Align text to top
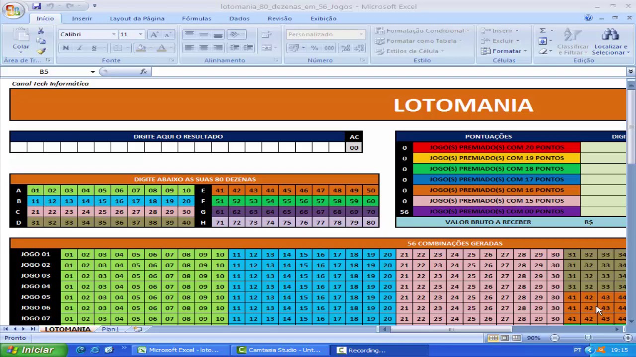636x357 pixels. click(x=189, y=34)
